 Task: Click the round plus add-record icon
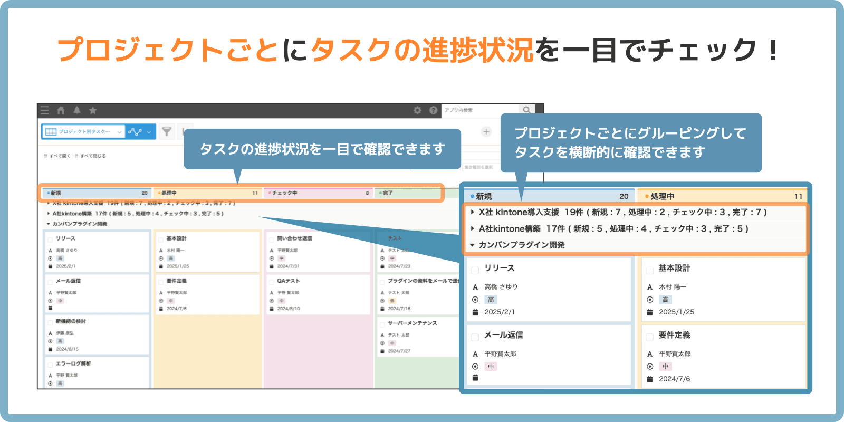[x=486, y=131]
